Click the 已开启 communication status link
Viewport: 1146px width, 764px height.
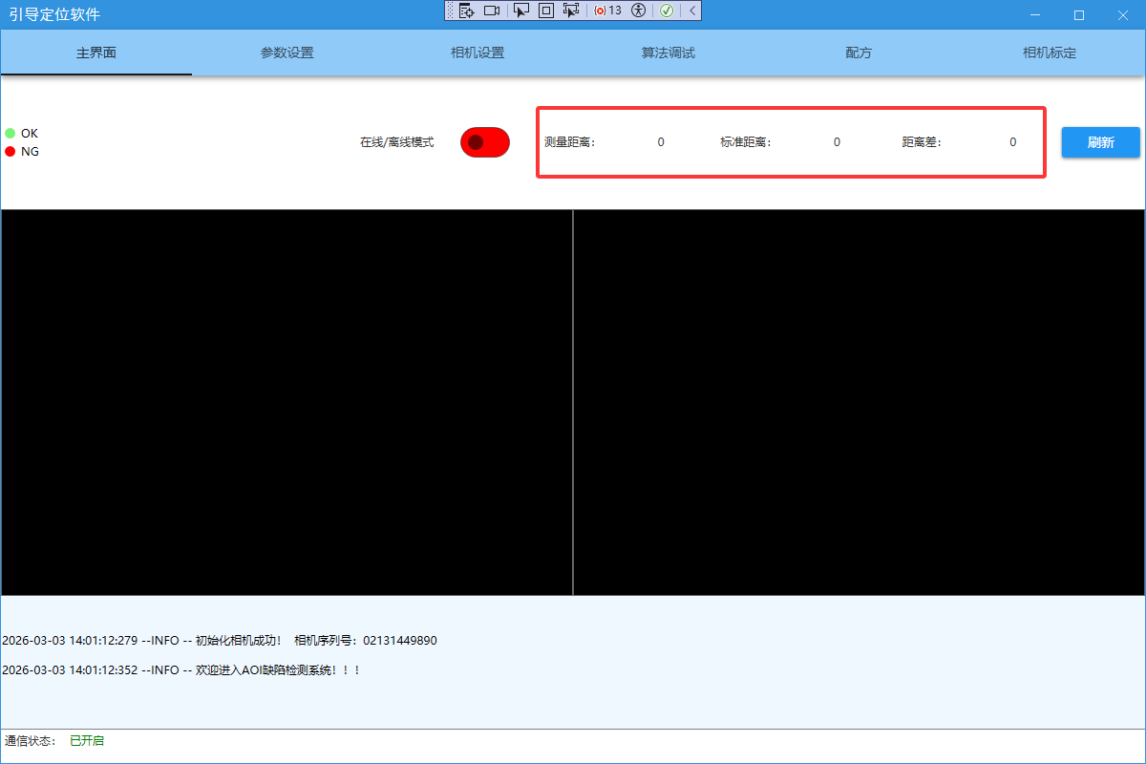86,740
